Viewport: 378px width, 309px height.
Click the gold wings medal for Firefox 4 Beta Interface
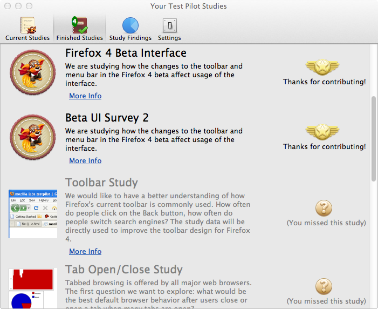tap(322, 66)
